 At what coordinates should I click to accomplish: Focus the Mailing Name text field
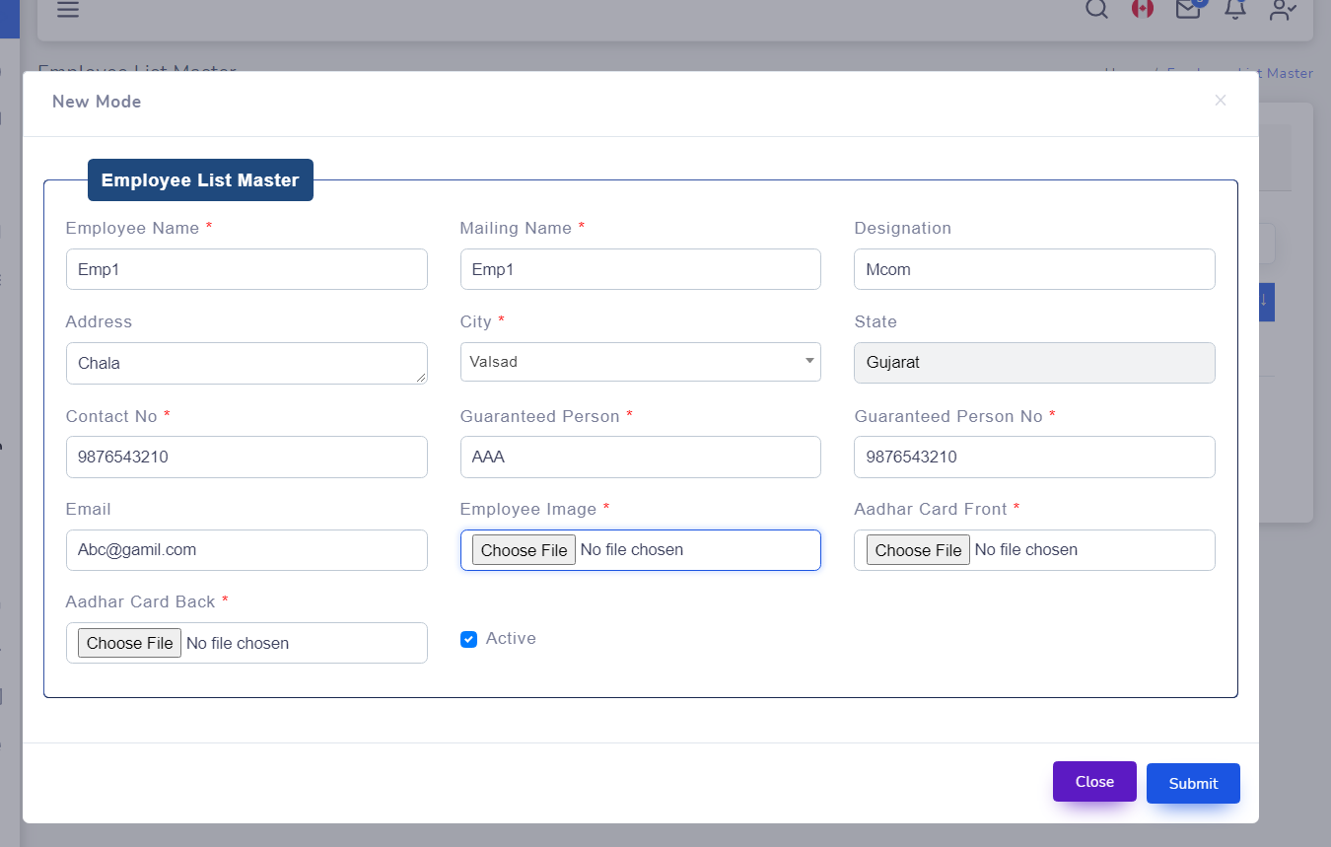click(x=640, y=269)
